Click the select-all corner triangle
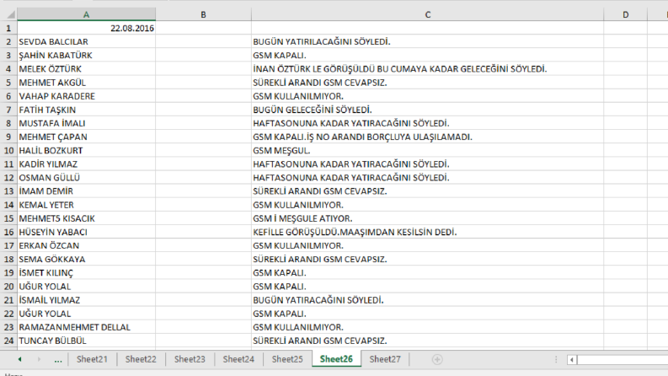Viewport: 668px width, 376px height. [9, 14]
